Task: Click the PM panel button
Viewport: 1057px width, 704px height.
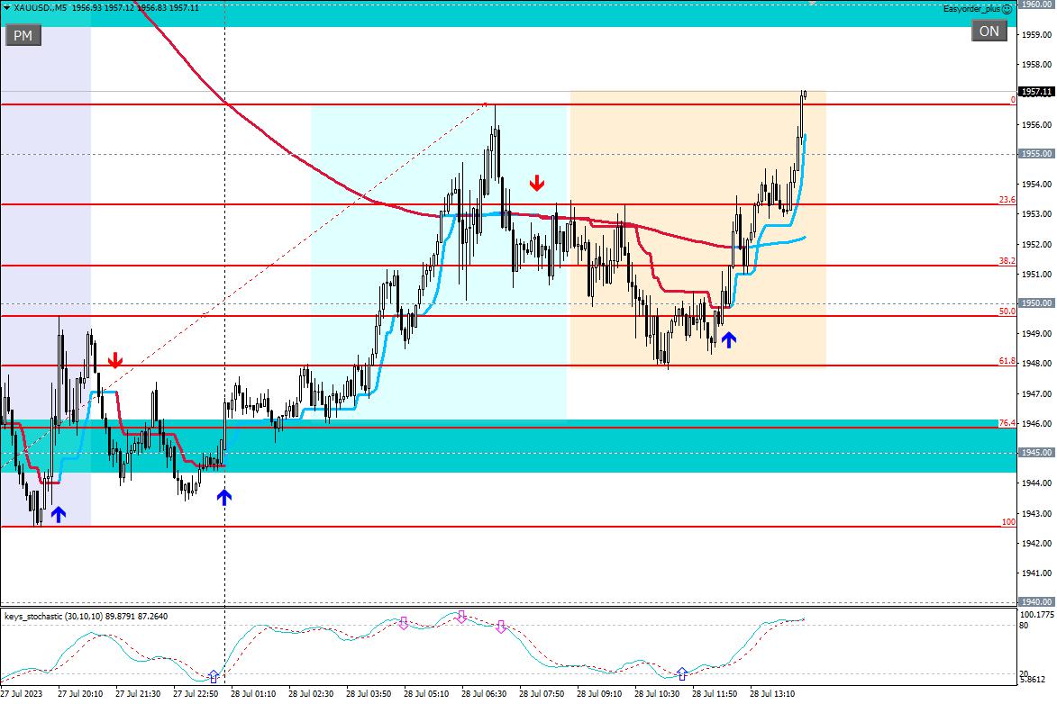Action: (23, 35)
